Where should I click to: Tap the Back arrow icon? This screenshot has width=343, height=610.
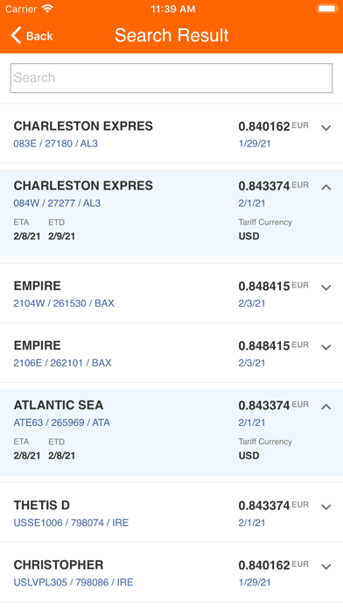tap(16, 35)
